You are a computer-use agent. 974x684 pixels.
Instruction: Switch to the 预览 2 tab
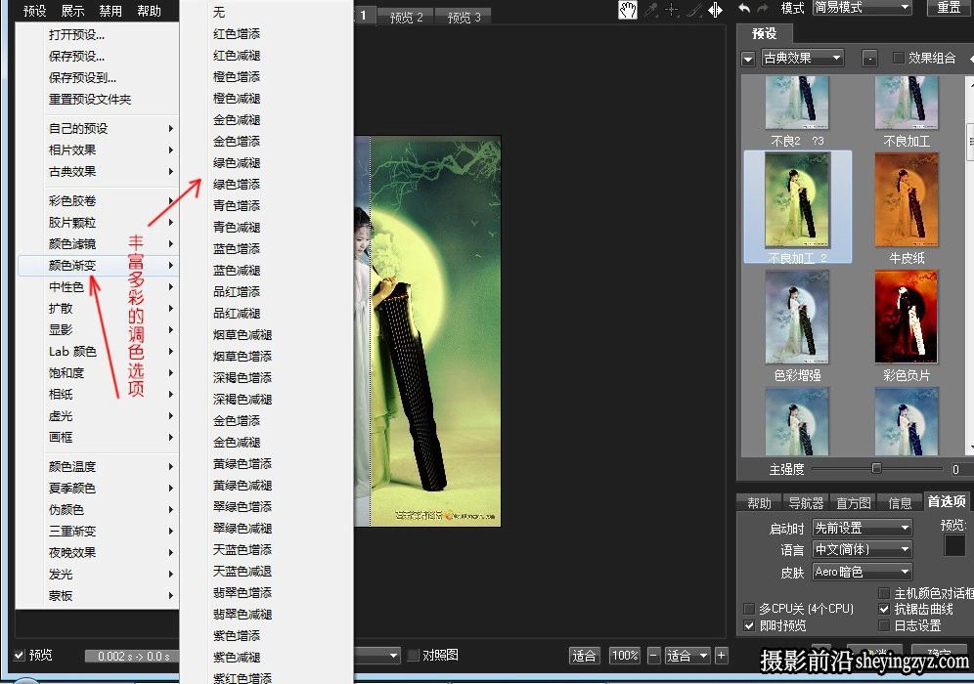click(406, 17)
